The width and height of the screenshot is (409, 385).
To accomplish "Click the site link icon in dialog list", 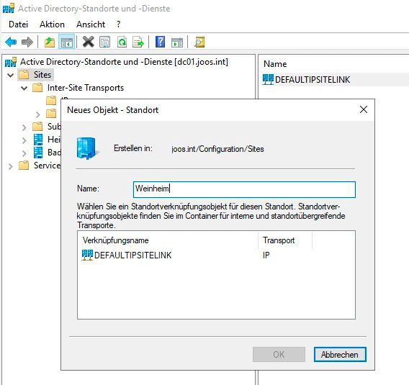I will 87,255.
